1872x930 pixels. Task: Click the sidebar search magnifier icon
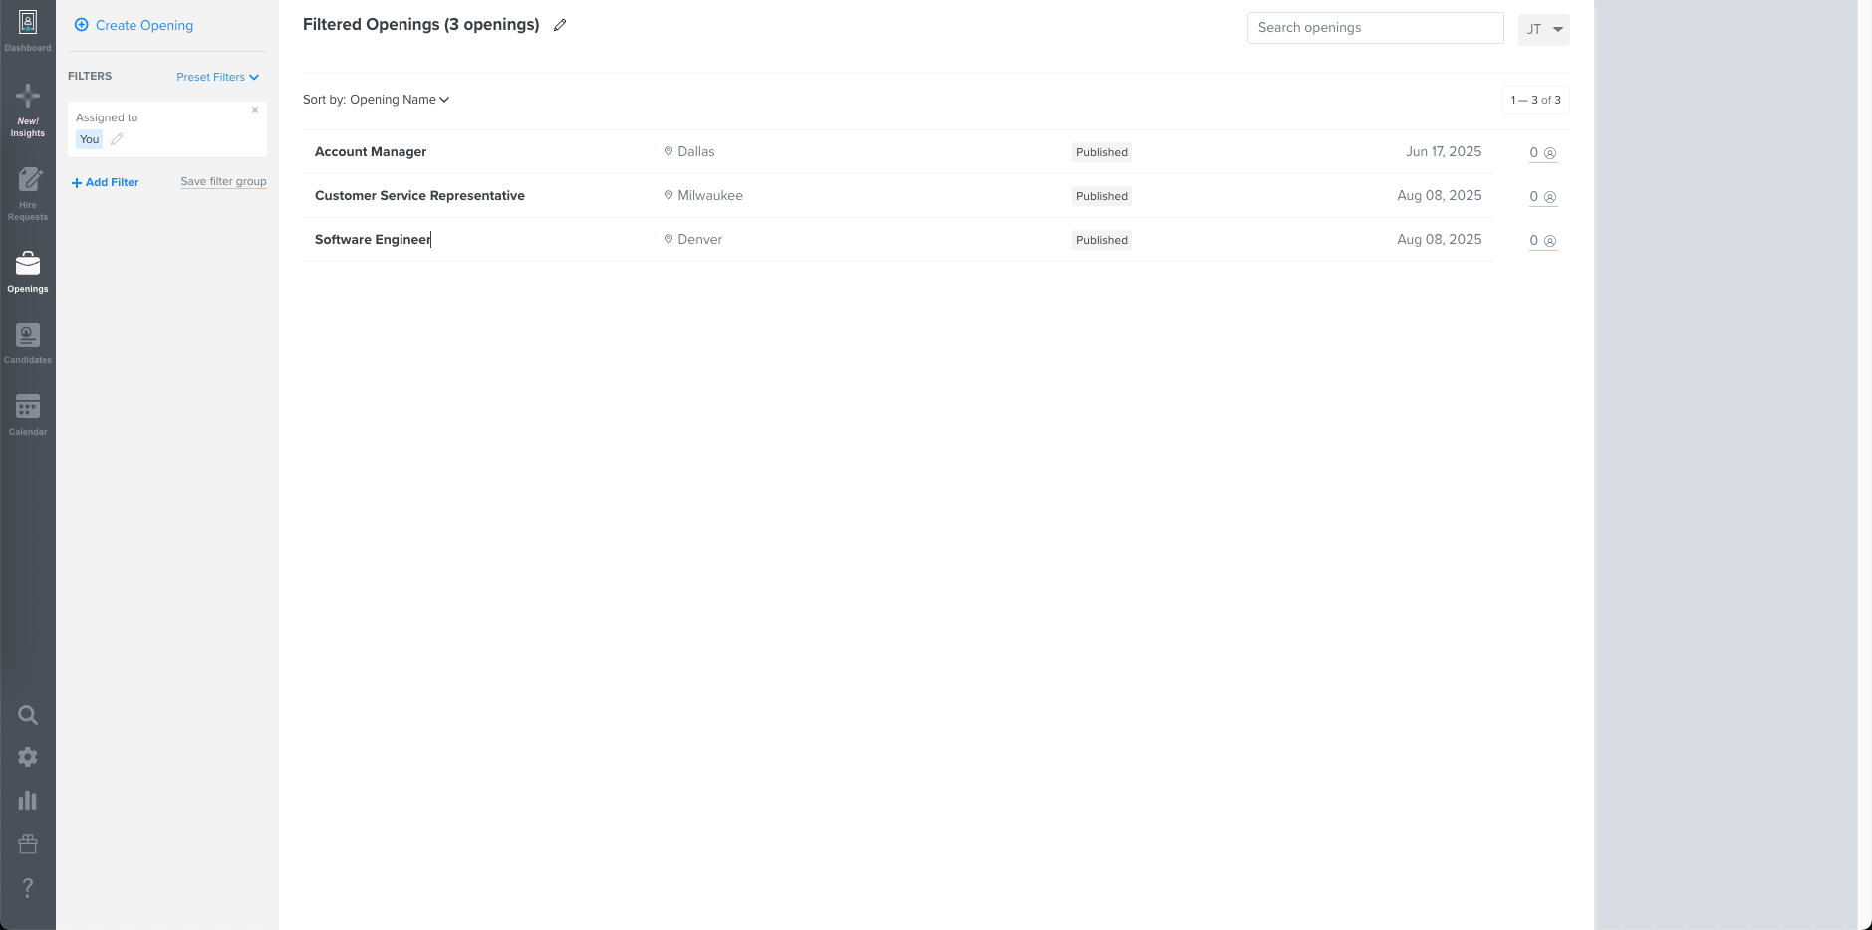[x=28, y=715]
